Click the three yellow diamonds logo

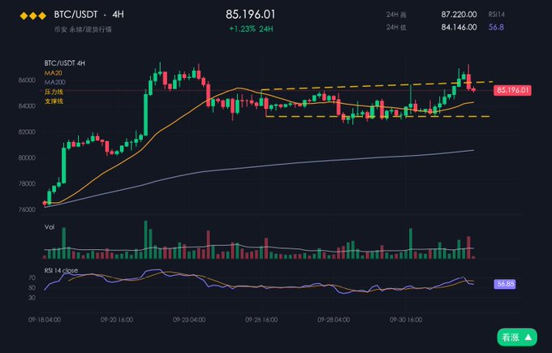(32, 15)
